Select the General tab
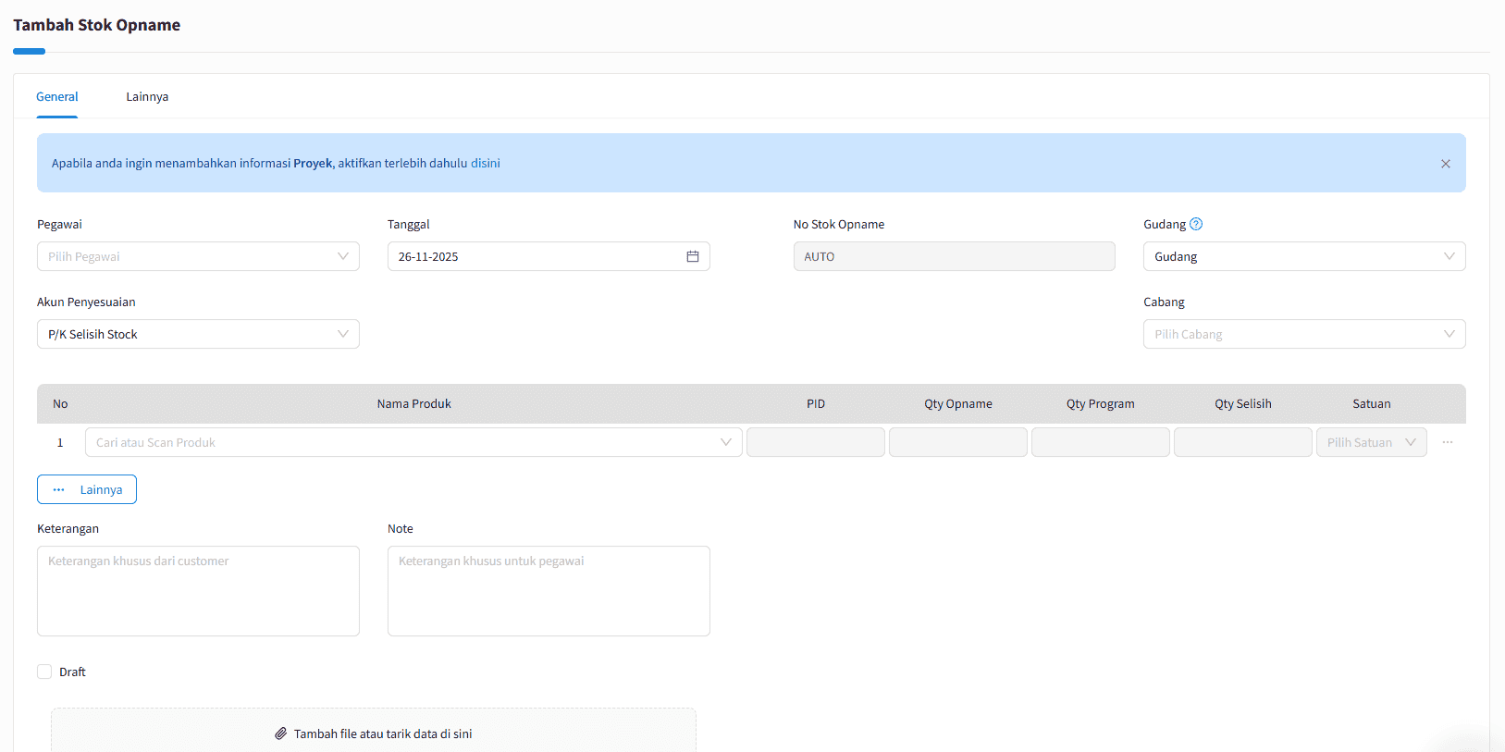 [56, 96]
